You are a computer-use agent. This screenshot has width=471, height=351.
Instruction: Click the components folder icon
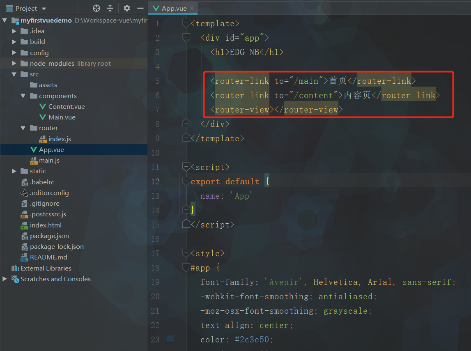(34, 96)
